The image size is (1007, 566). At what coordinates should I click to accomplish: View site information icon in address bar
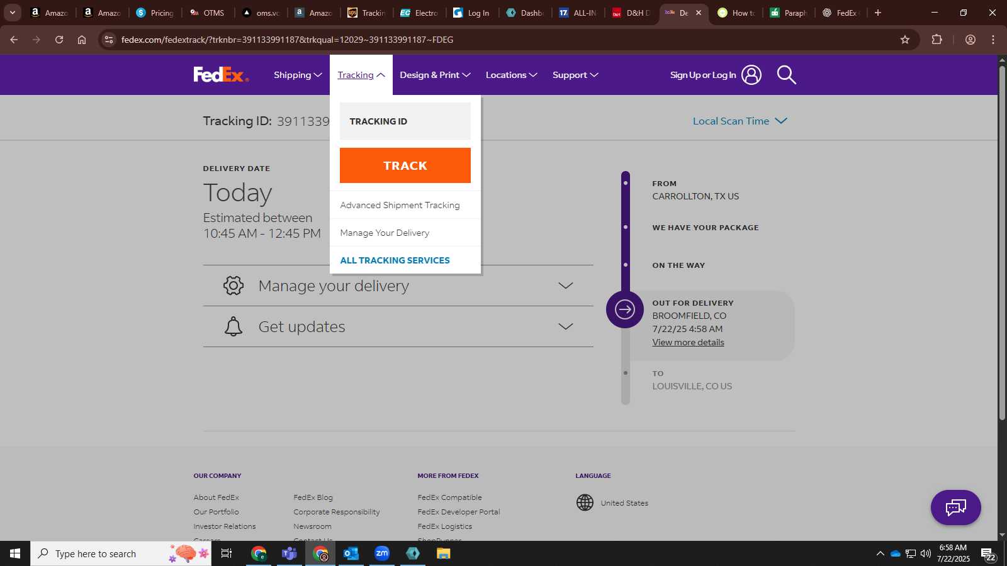click(x=109, y=40)
